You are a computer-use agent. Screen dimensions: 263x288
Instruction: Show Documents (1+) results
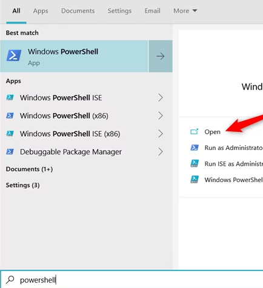tap(29, 169)
